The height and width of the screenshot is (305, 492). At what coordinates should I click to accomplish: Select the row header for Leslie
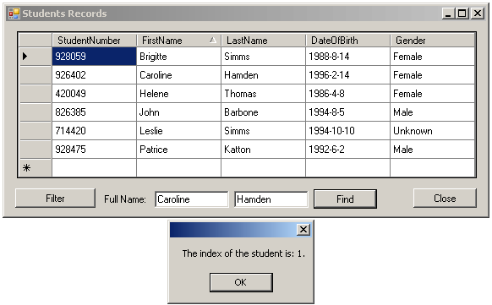click(36, 131)
